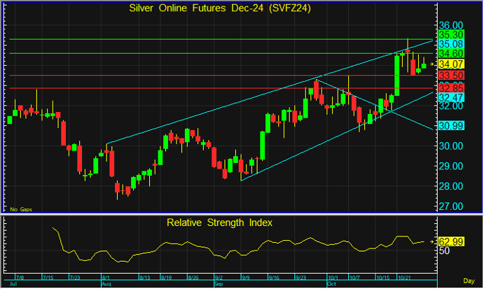Image resolution: width=484 pixels, height=289 pixels.
Task: Click the 9/23 date marker
Action: click(300, 278)
